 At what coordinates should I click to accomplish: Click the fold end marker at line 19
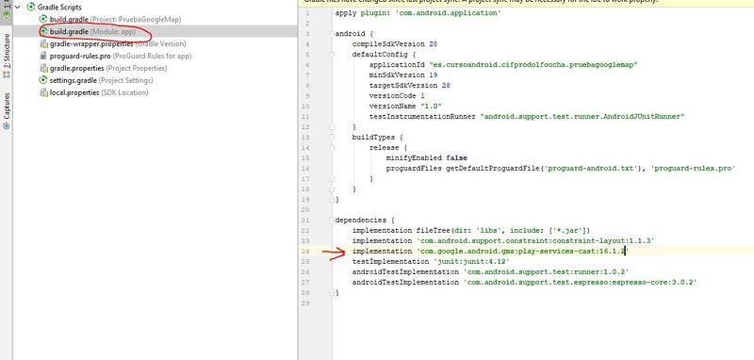tap(332, 199)
